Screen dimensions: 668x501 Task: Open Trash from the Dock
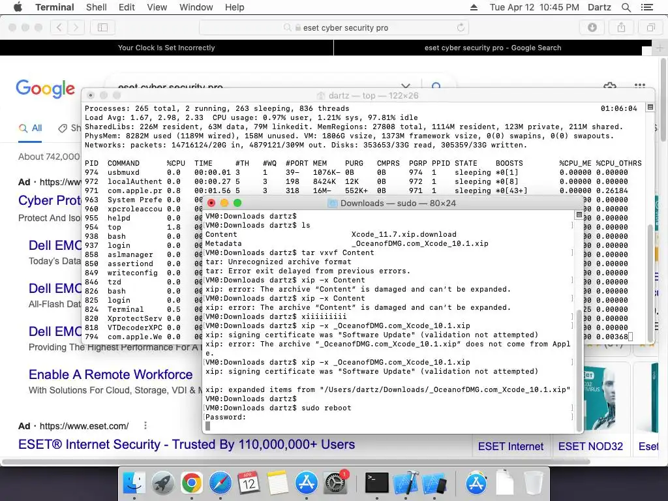click(533, 483)
